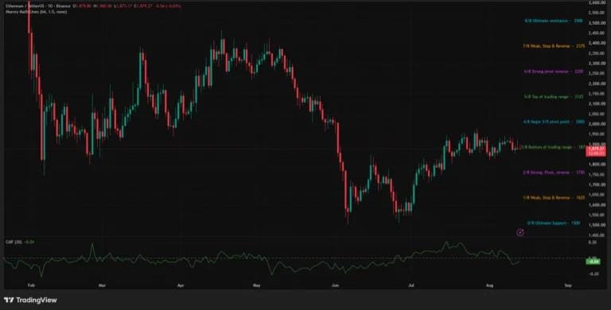
Task: Click the purple go-to-realtime circle icon
Action: pos(520,232)
